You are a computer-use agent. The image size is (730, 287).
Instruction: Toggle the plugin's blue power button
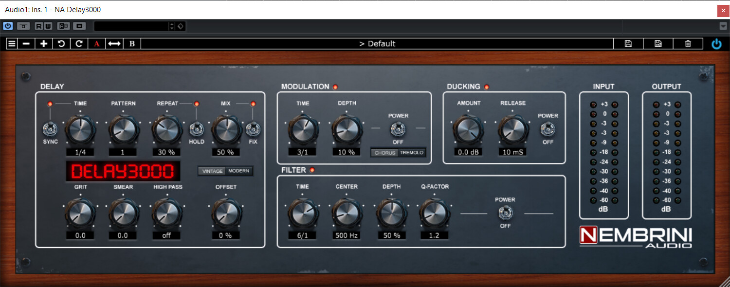[716, 44]
